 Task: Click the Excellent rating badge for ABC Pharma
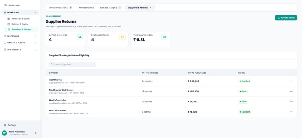(x=245, y=81)
